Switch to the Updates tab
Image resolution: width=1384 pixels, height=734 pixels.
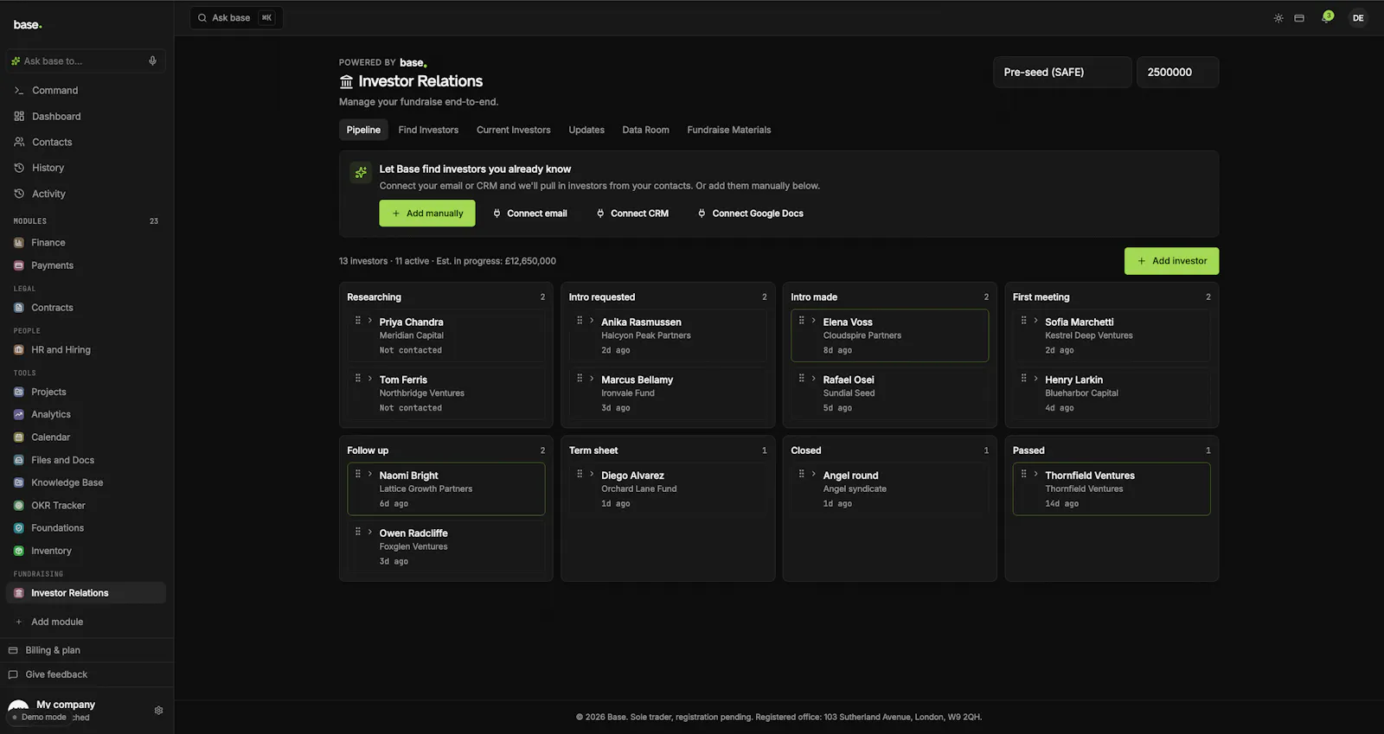click(586, 131)
